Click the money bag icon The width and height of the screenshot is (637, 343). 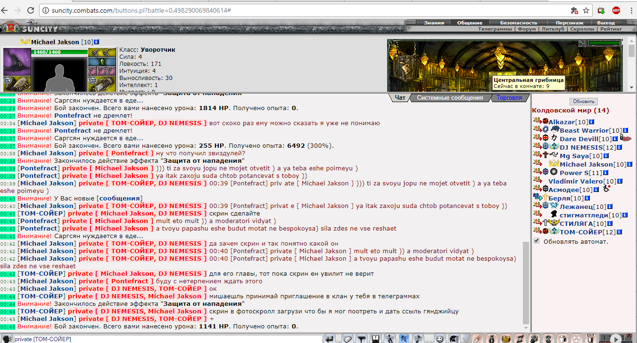[x=492, y=338]
